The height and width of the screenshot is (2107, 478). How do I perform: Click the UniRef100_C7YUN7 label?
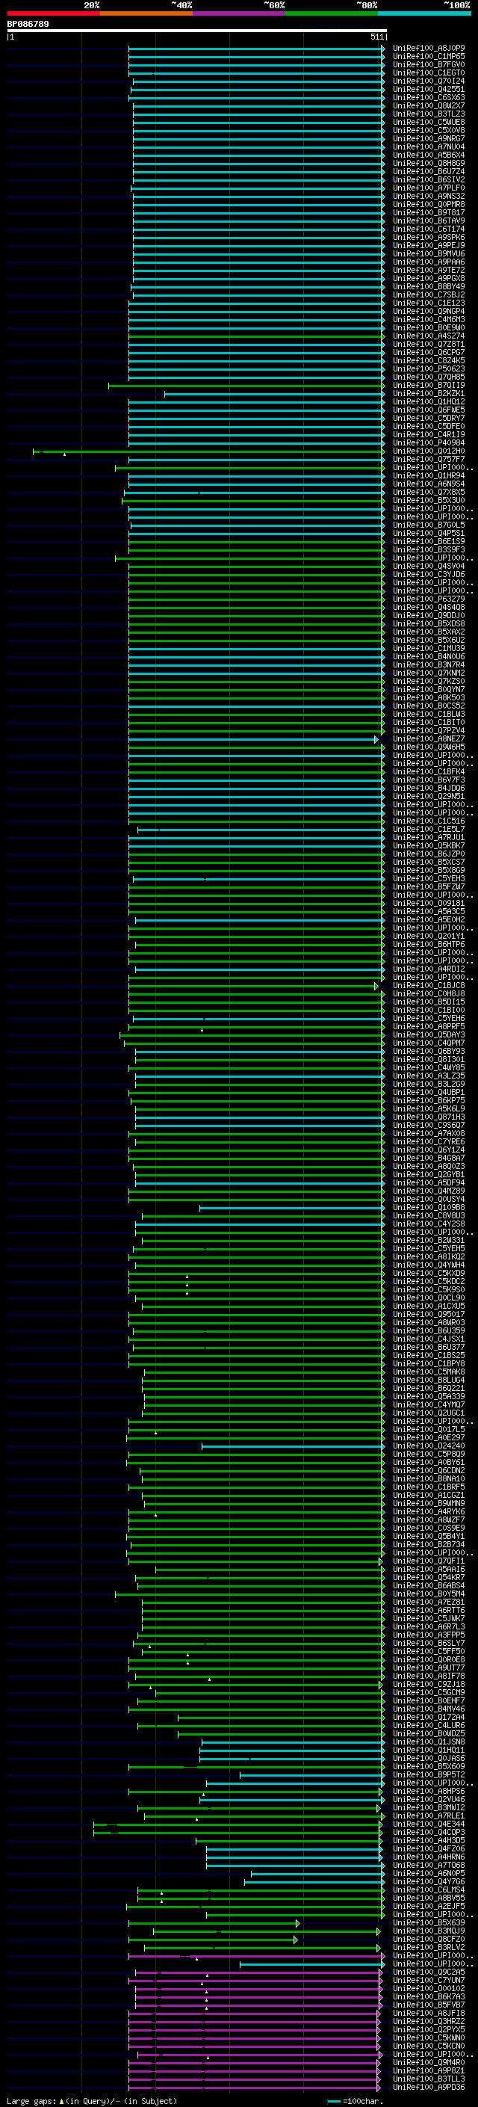click(429, 1980)
